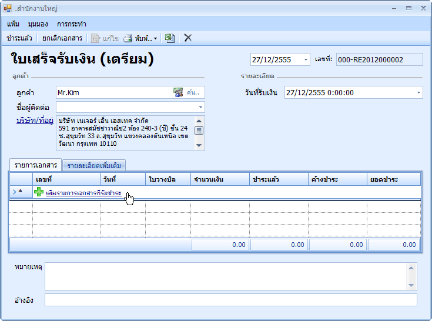This screenshot has height=321, width=432.
Task: Switch to รายละเอียดเพิ่มเติม tab
Action: (x=94, y=166)
